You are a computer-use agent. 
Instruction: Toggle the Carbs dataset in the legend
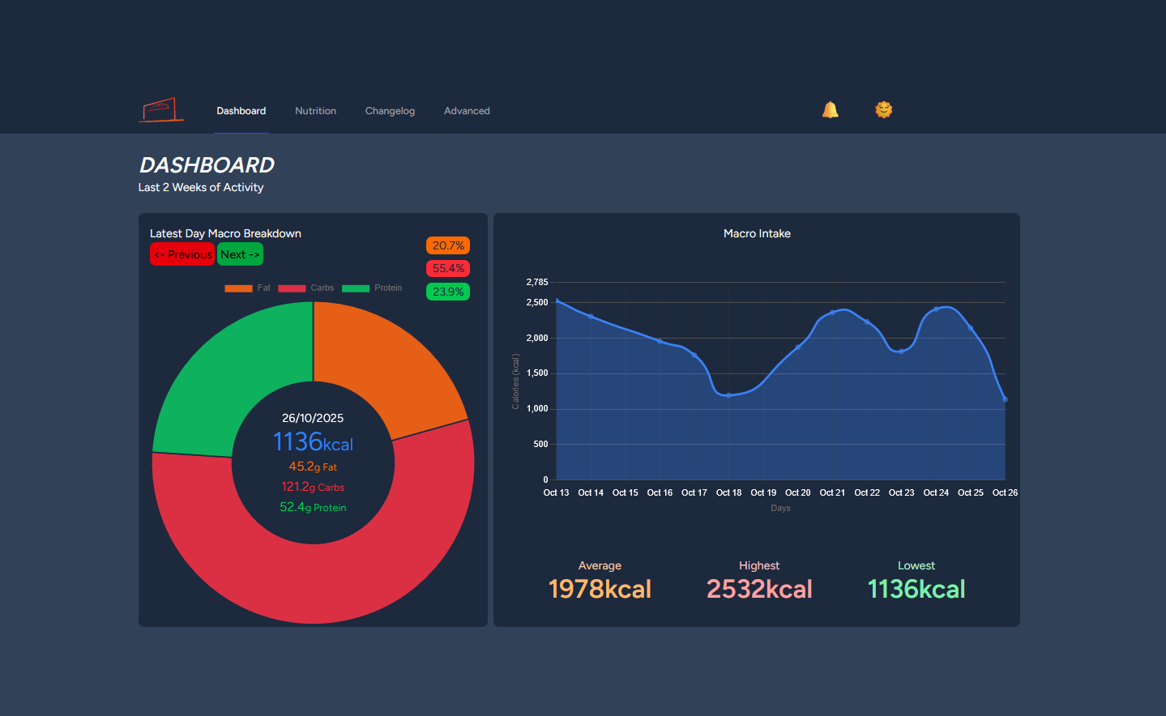tap(308, 288)
